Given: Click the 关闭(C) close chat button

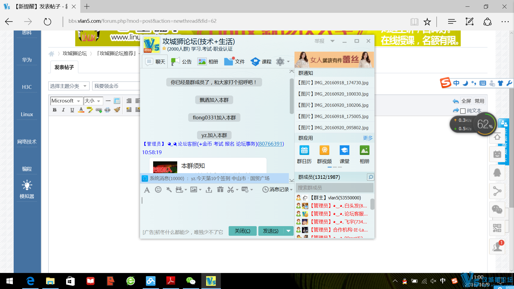Looking at the screenshot, I should 242,231.
